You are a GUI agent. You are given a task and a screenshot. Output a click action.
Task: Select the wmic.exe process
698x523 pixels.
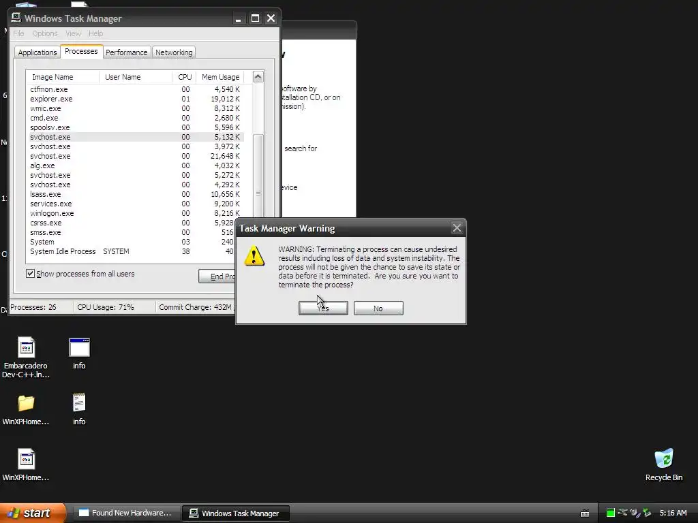pos(136,108)
